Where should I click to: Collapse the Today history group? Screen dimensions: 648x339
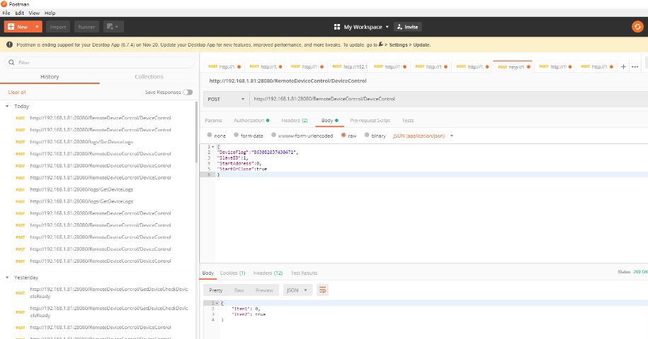pyautogui.click(x=7, y=106)
